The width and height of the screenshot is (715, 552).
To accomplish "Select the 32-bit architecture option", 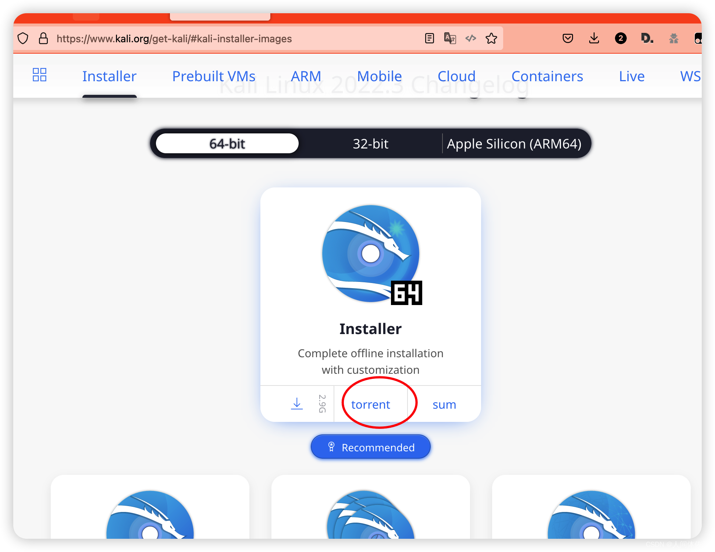I will (370, 143).
